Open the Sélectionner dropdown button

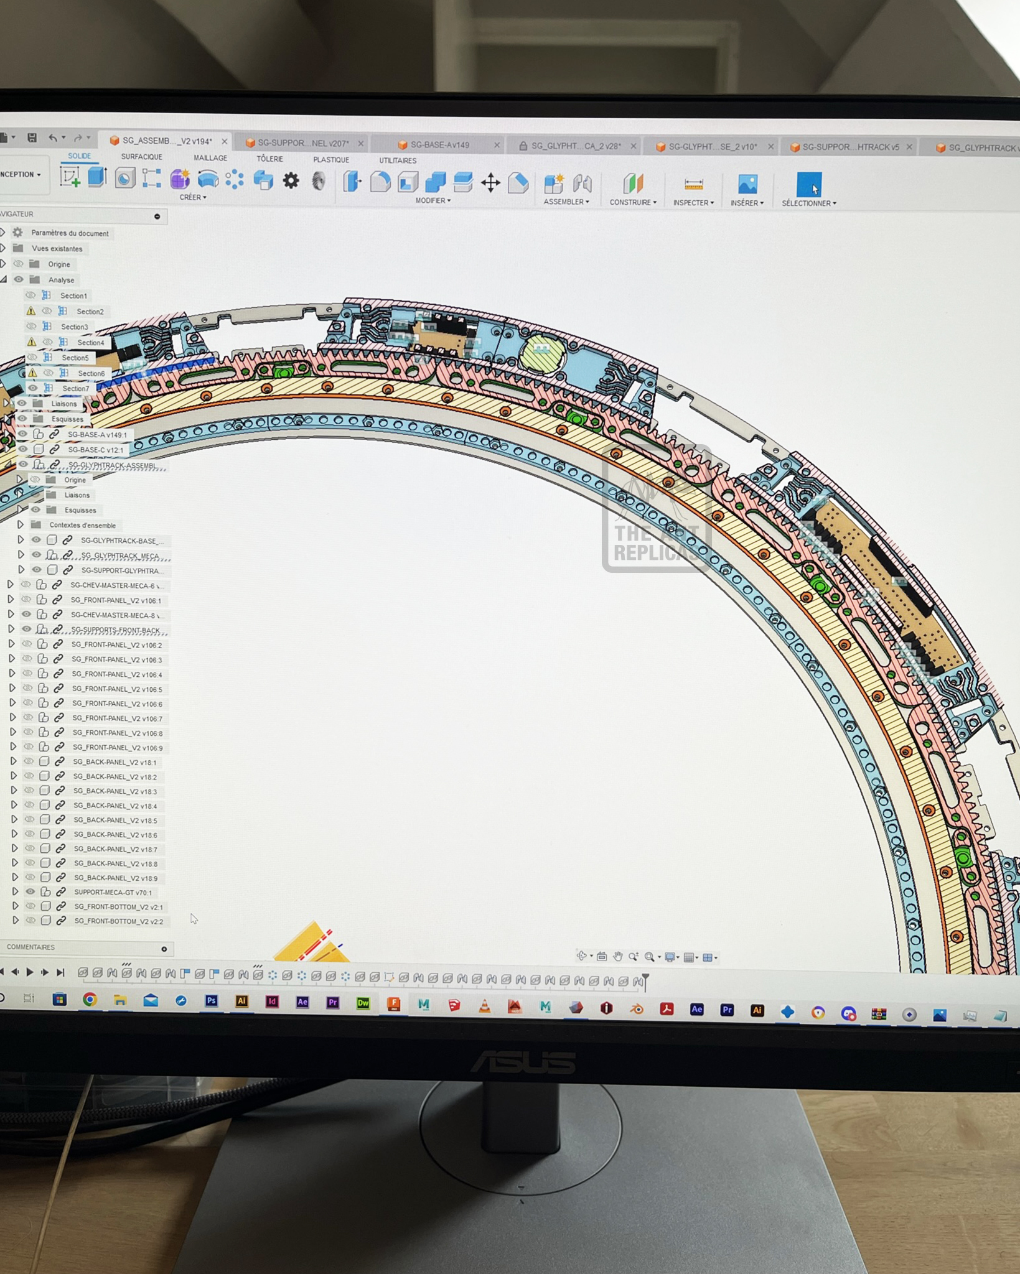(809, 203)
